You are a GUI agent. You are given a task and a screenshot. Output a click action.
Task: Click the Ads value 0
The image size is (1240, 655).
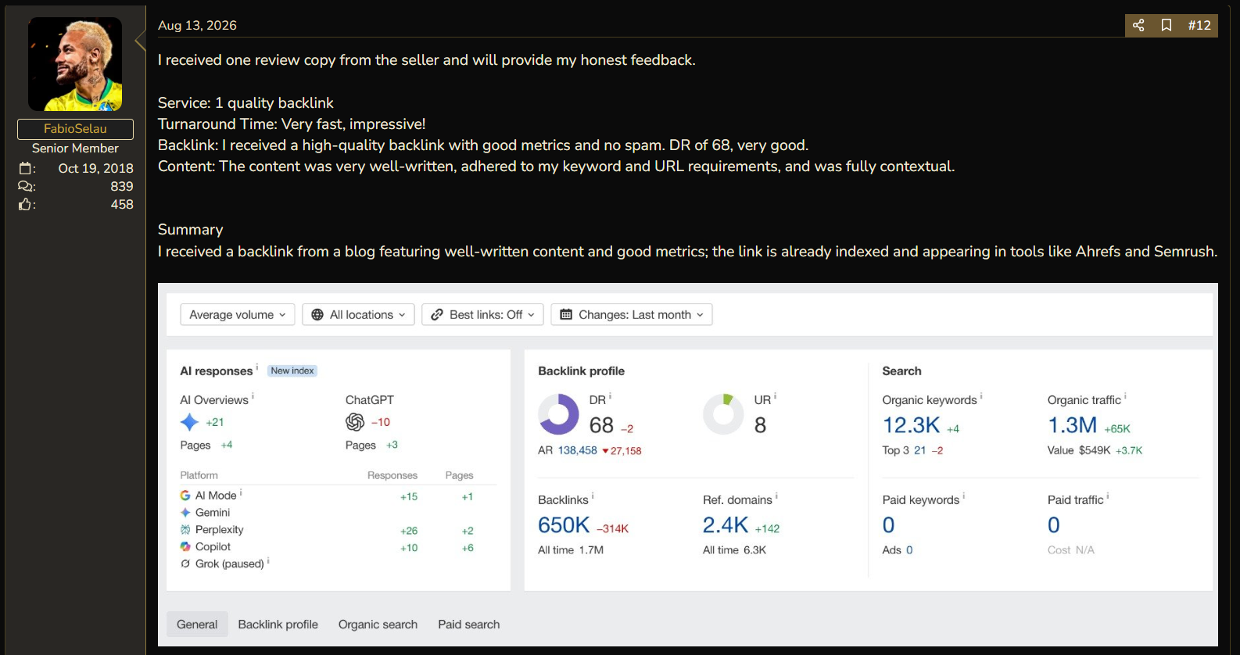[909, 550]
